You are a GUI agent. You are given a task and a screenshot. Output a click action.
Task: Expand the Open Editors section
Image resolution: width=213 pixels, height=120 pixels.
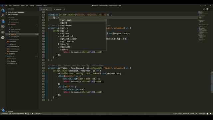point(22,12)
